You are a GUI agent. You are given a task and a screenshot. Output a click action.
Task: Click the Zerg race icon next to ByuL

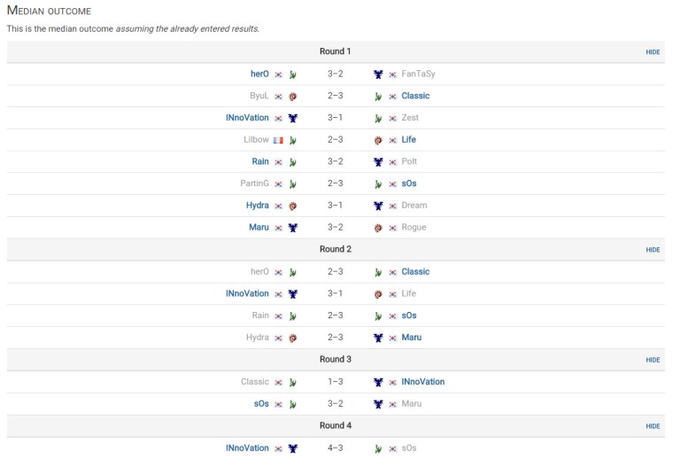(x=292, y=96)
